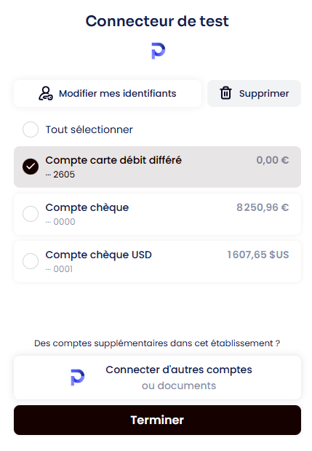Screen dimensions: 312x451
Task: Click the ou documents subtitle text
Action: point(179,386)
